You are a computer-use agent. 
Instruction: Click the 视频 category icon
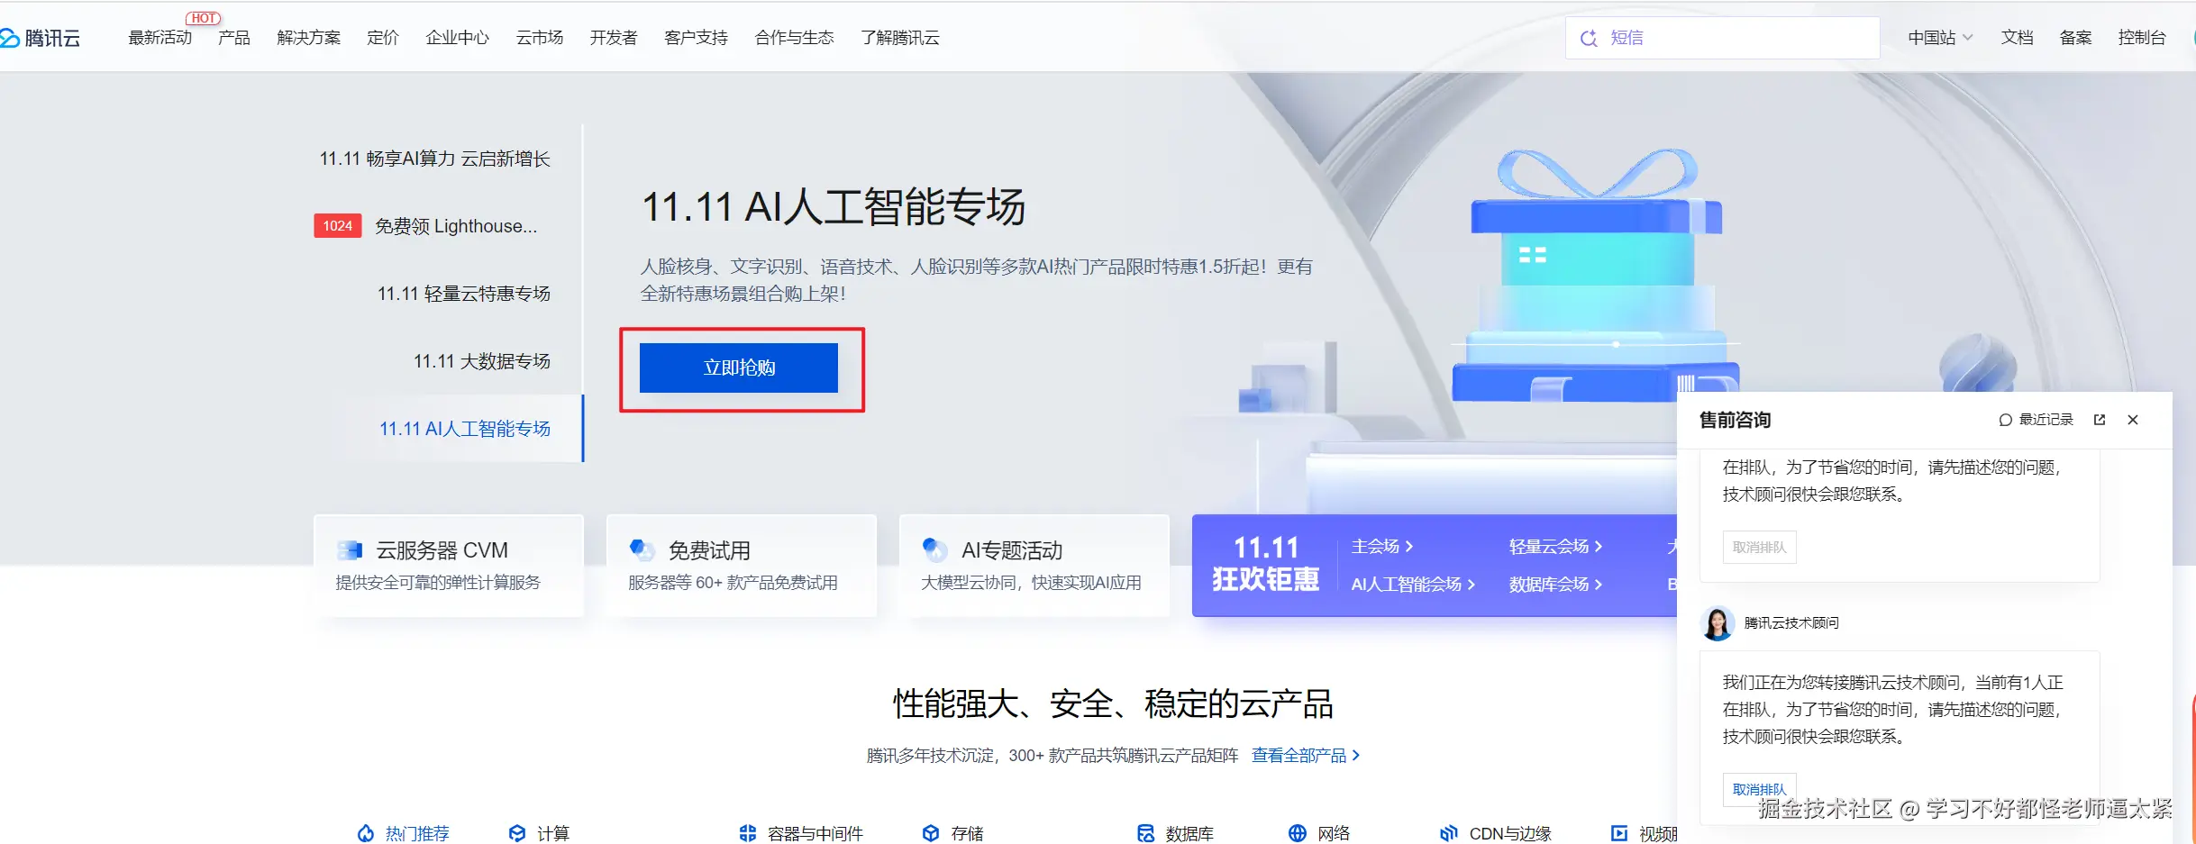pos(1619,833)
